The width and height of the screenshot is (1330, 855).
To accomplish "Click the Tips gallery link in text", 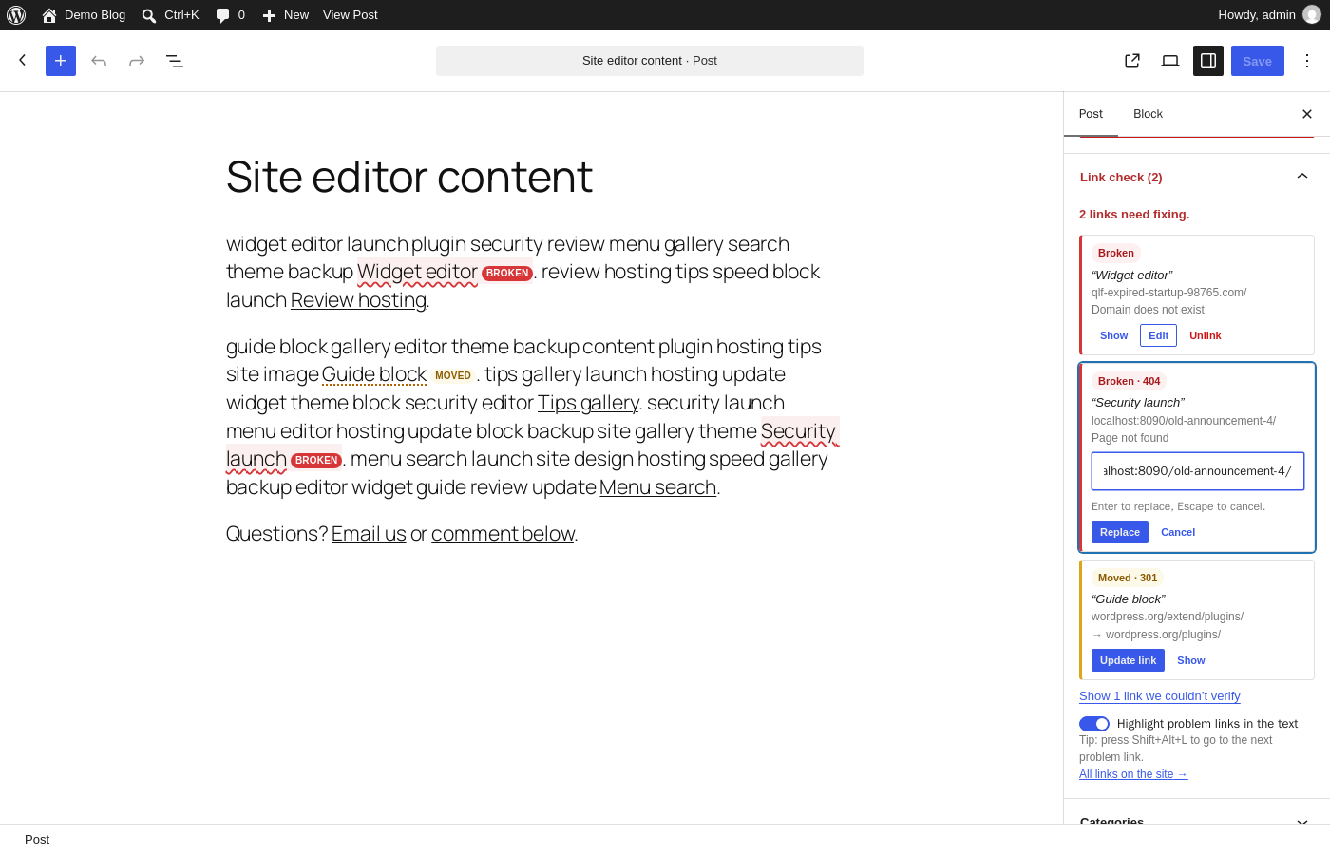I will [588, 403].
